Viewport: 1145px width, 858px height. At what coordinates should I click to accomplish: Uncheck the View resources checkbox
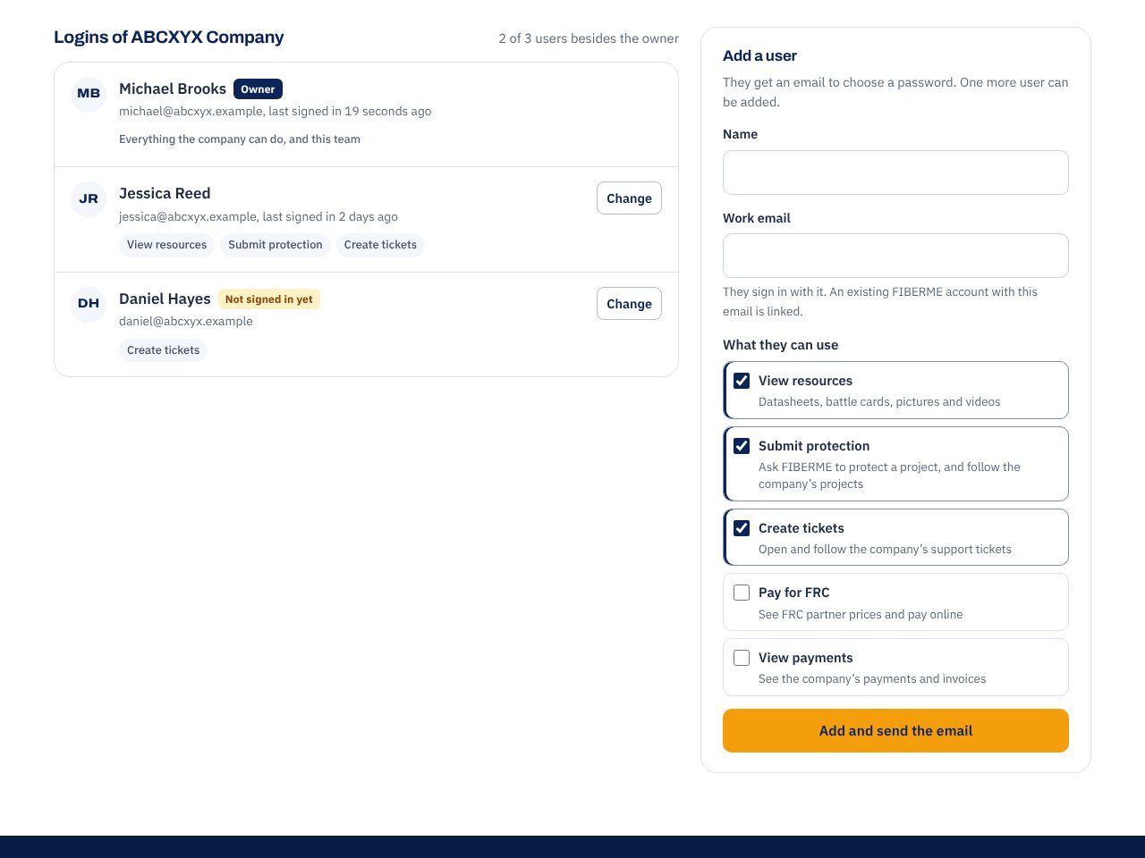click(x=742, y=381)
